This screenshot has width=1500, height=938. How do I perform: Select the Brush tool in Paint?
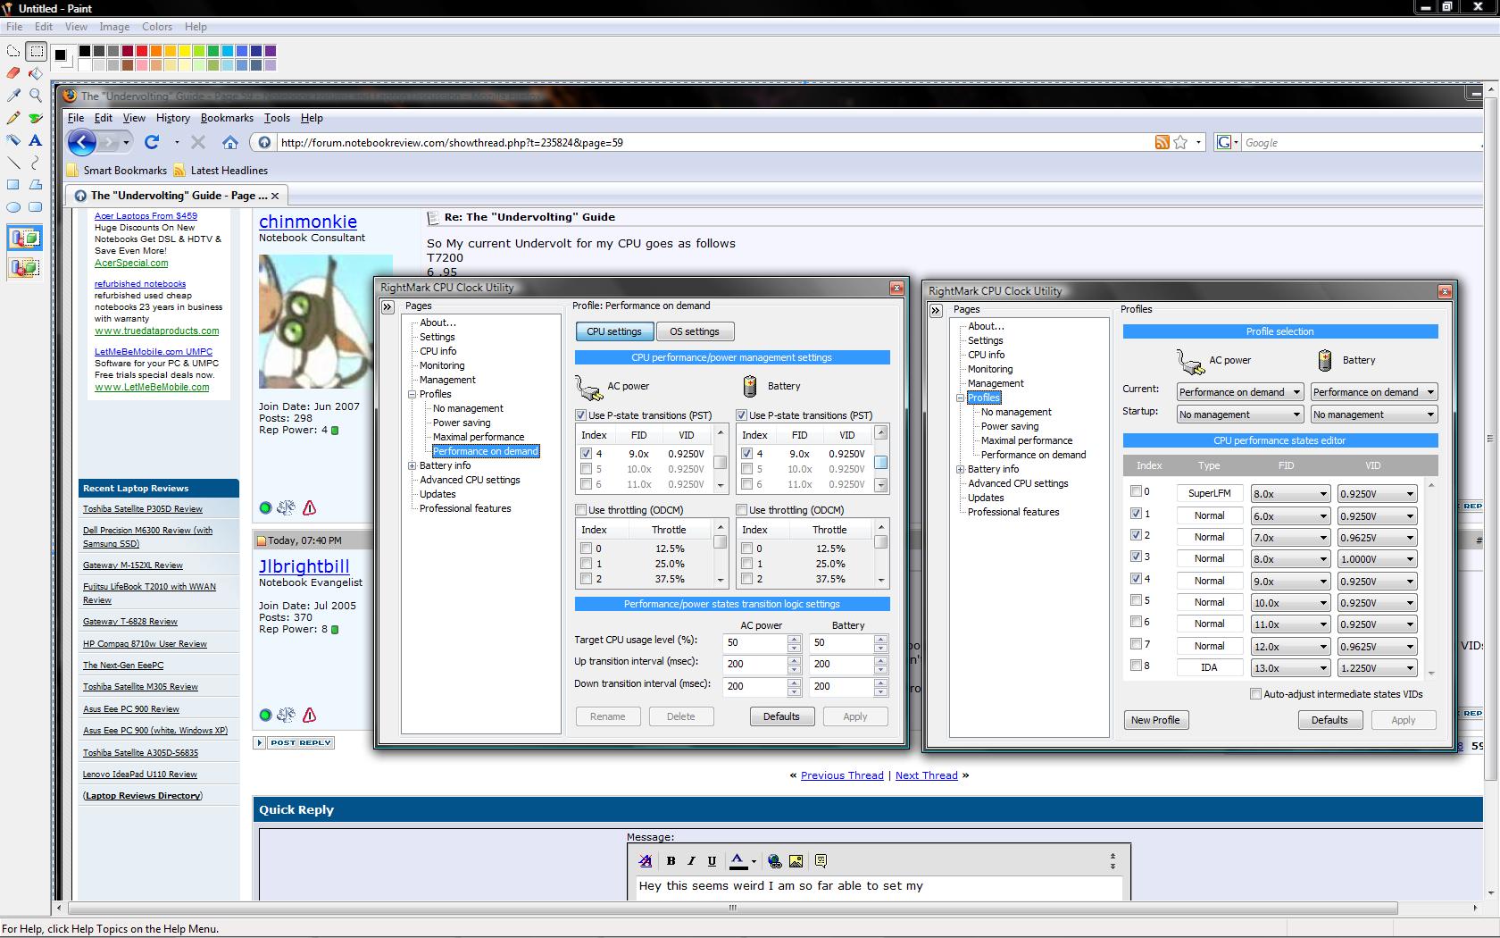pyautogui.click(x=36, y=117)
